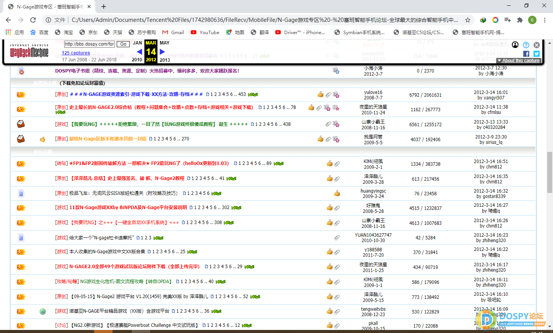Click the Wayback URL input field
553x333 pixels.
(89, 44)
